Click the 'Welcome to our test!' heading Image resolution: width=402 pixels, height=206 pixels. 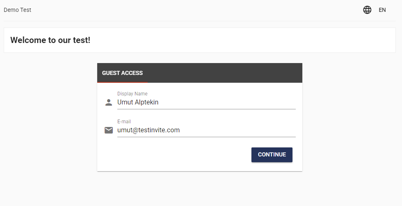(50, 40)
